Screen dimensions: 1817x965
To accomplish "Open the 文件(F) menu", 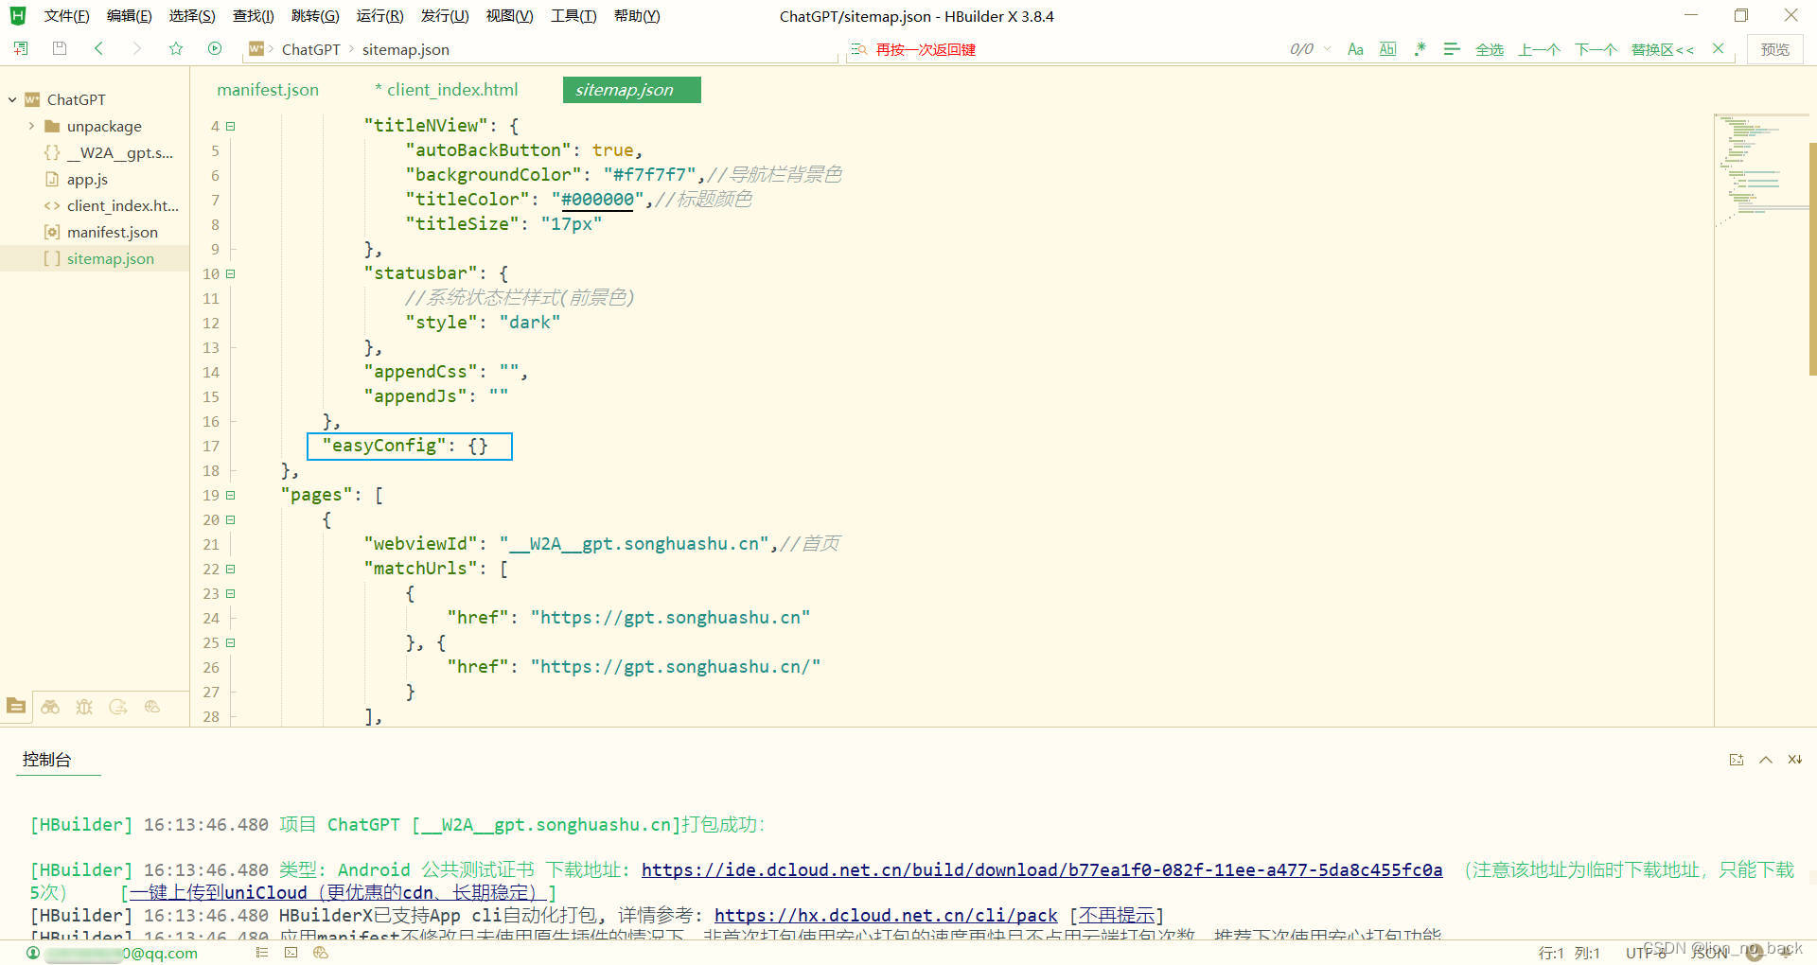I will (x=66, y=16).
